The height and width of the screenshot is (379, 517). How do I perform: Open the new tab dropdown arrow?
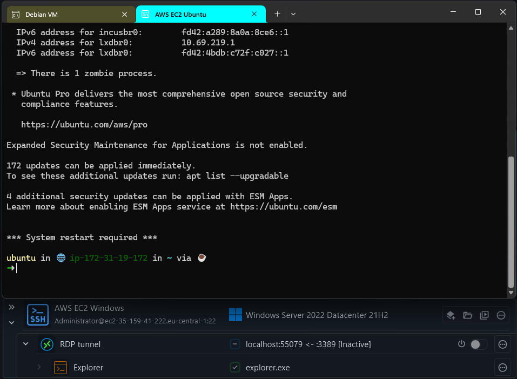click(293, 14)
